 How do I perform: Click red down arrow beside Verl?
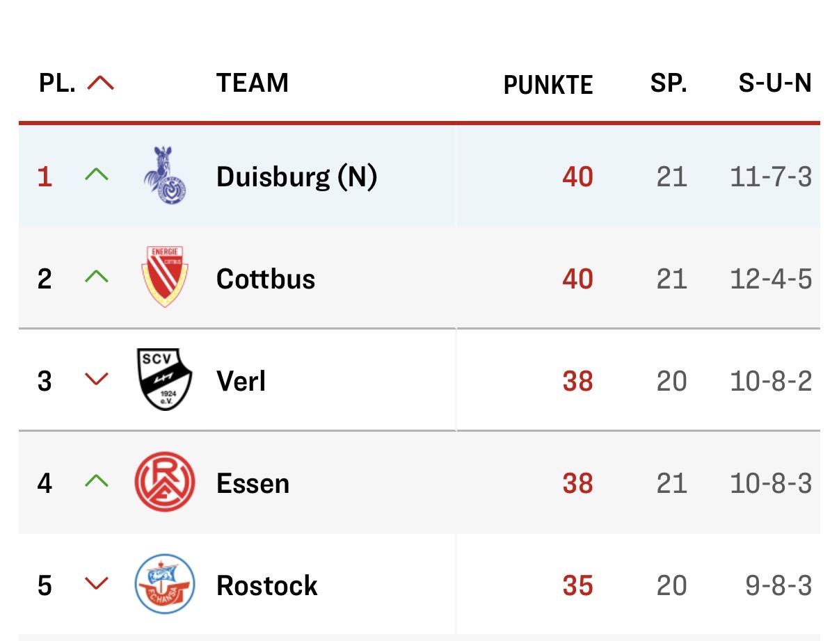point(97,380)
